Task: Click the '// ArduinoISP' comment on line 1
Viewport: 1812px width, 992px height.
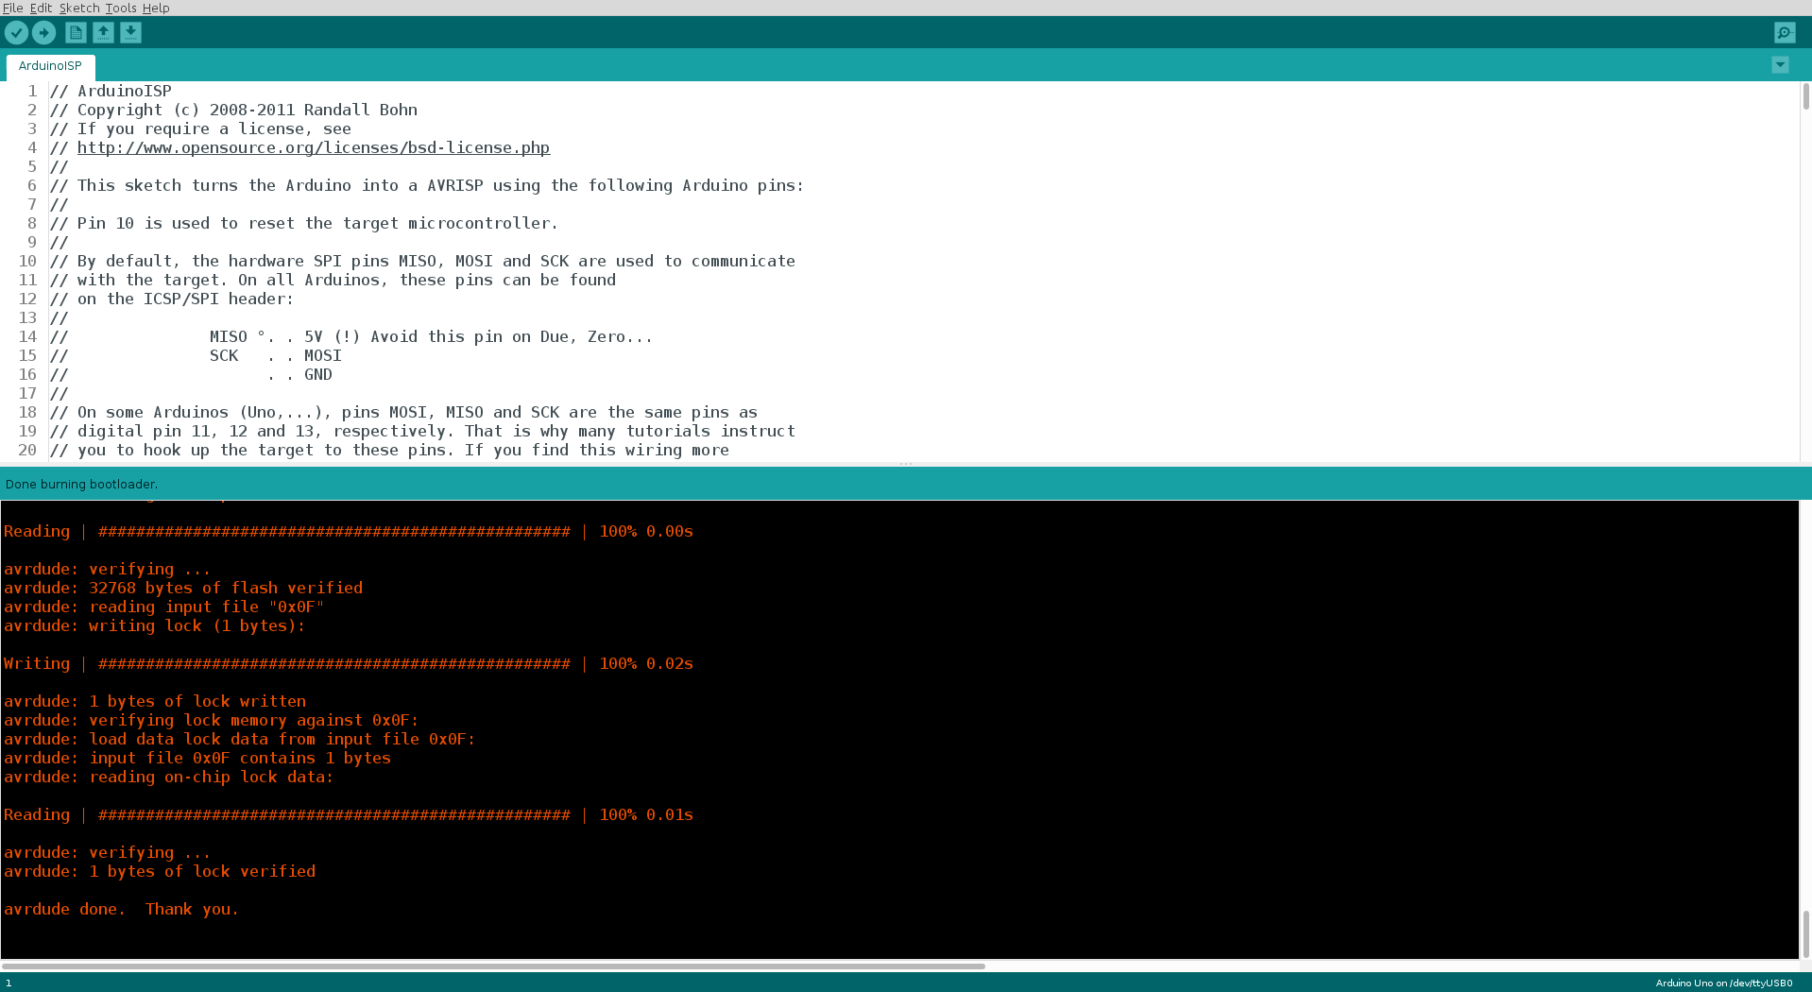Action: click(x=111, y=91)
